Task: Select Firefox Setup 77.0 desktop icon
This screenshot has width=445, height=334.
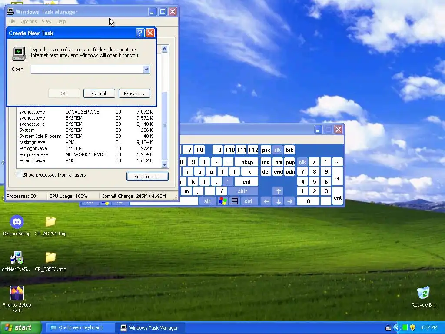Action: [x=17, y=299]
